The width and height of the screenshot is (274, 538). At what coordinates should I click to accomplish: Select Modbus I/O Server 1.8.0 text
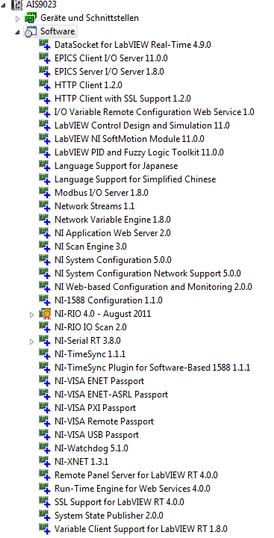[x=102, y=193]
